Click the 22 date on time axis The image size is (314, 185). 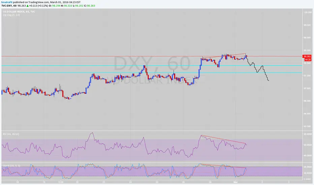tap(77, 182)
